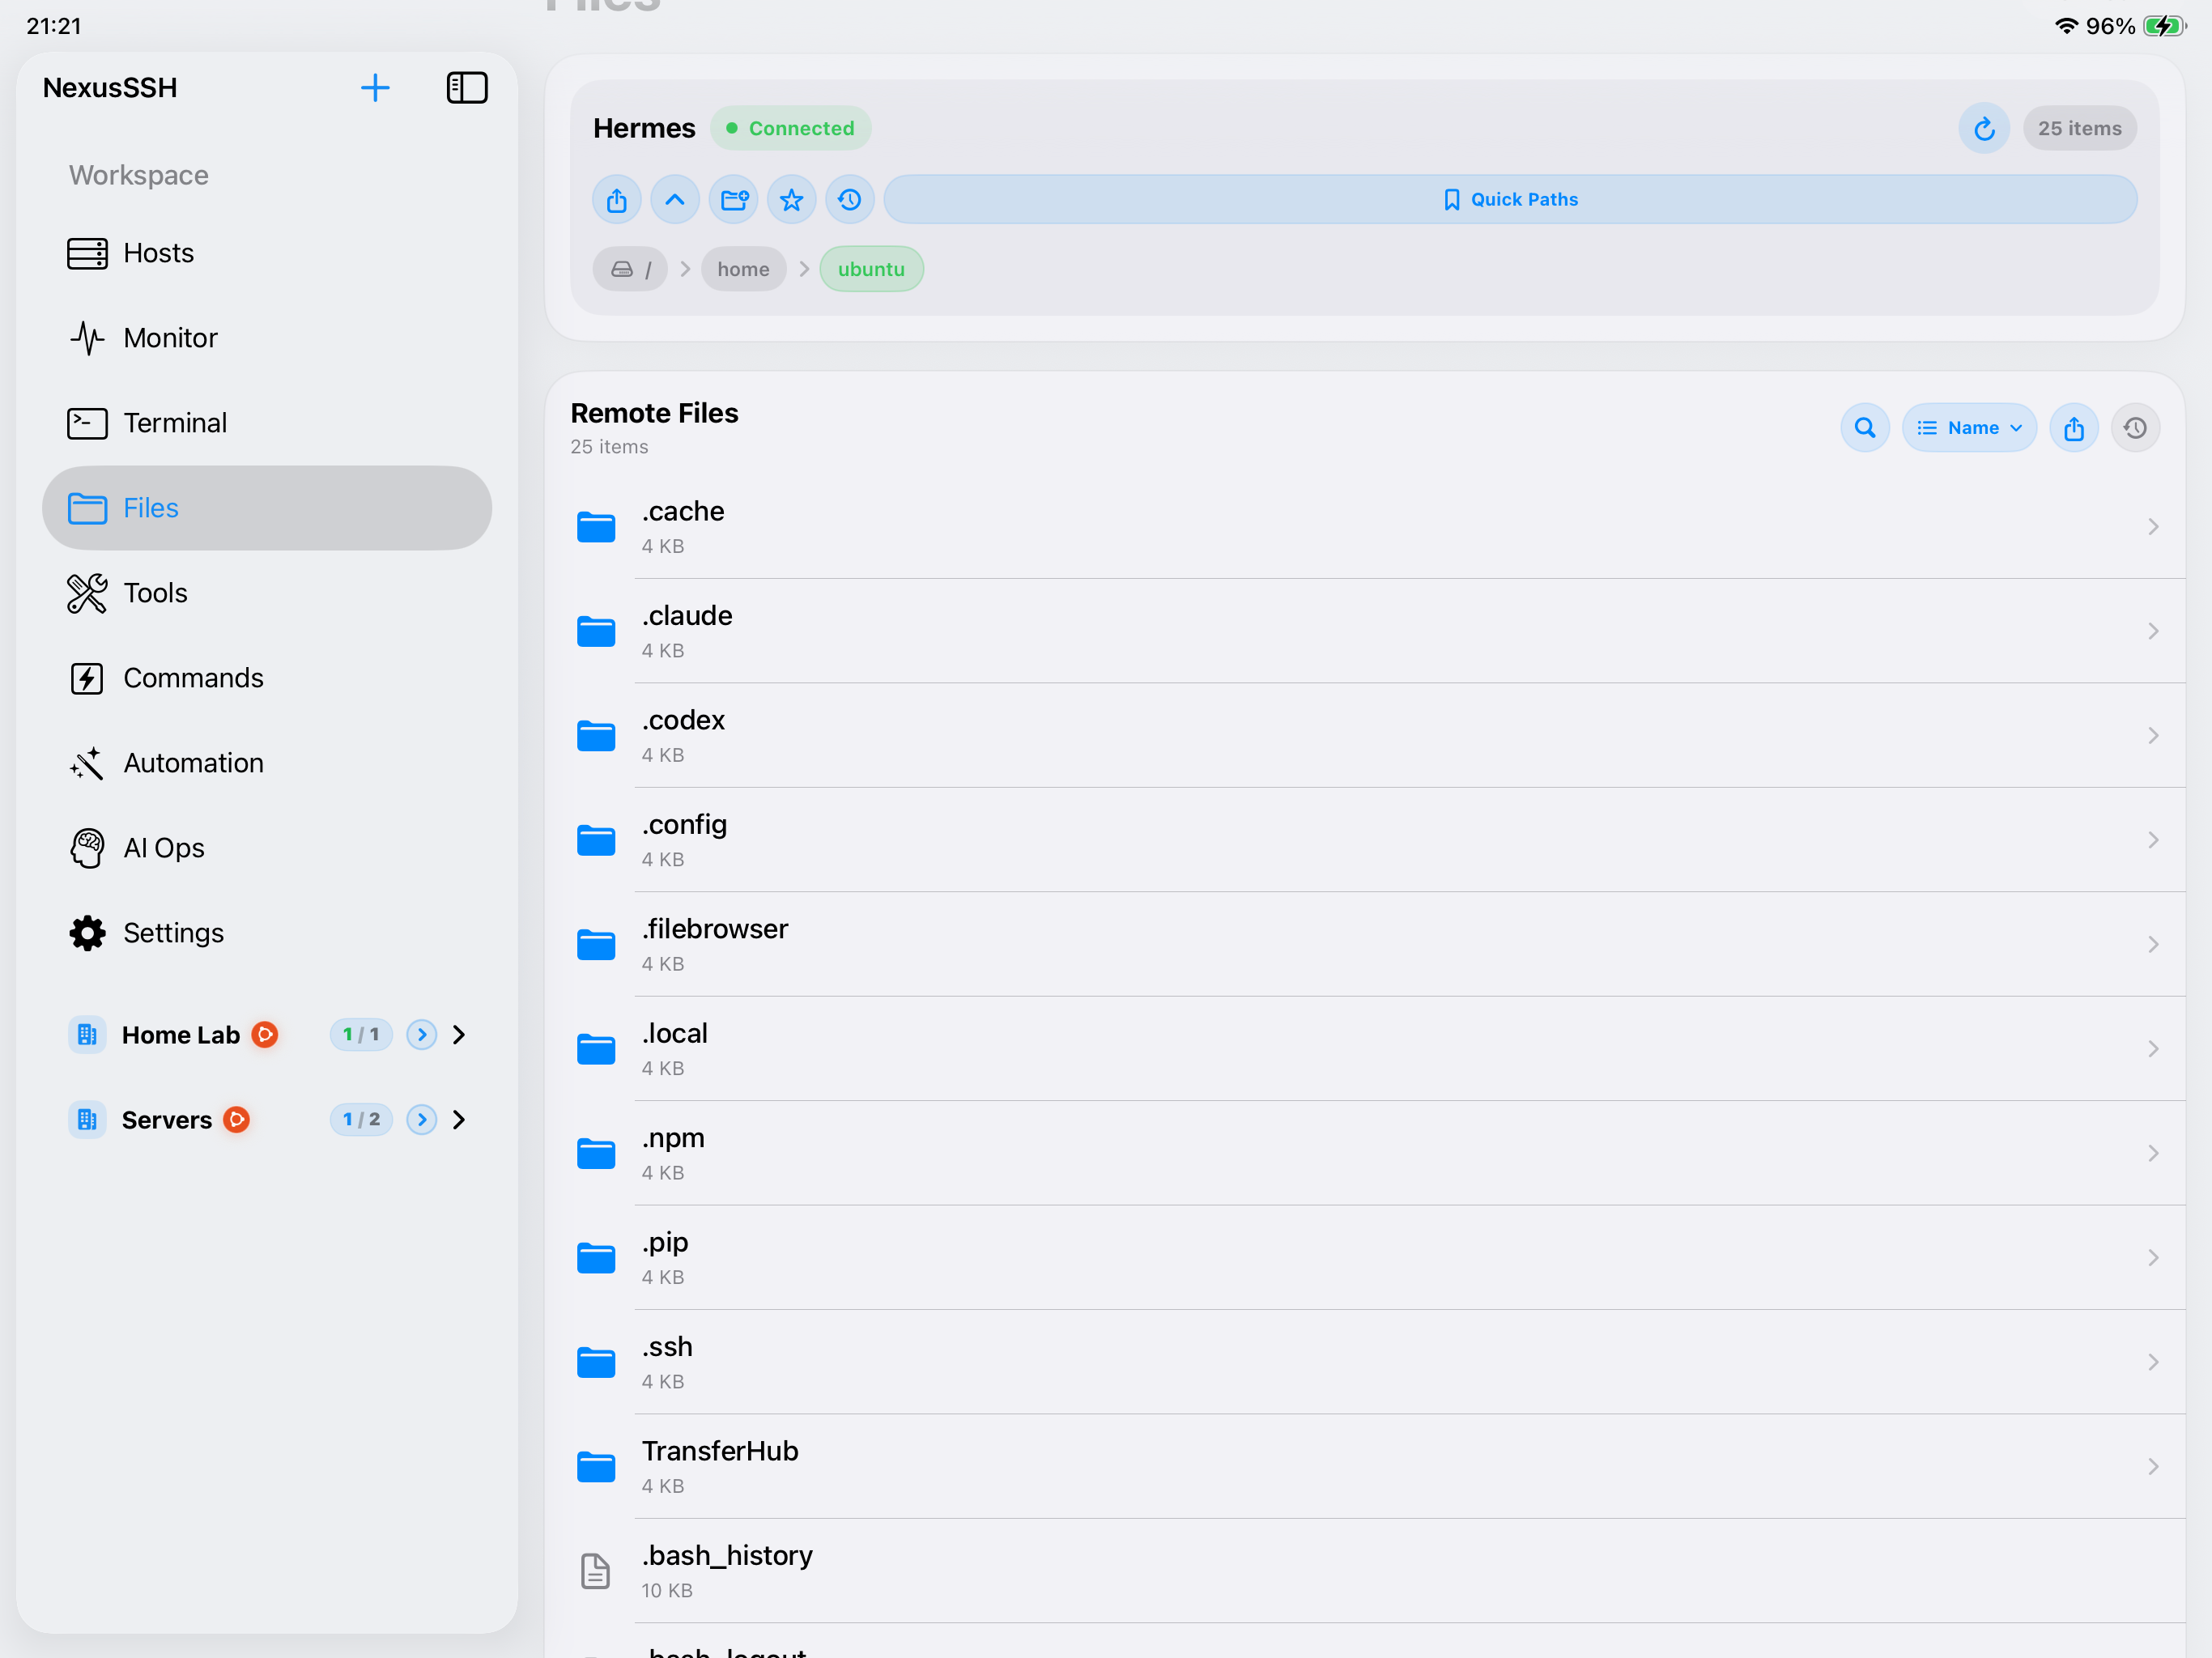Upload via Remote Files share icon
Image resolution: width=2212 pixels, height=1658 pixels.
pos(2074,428)
